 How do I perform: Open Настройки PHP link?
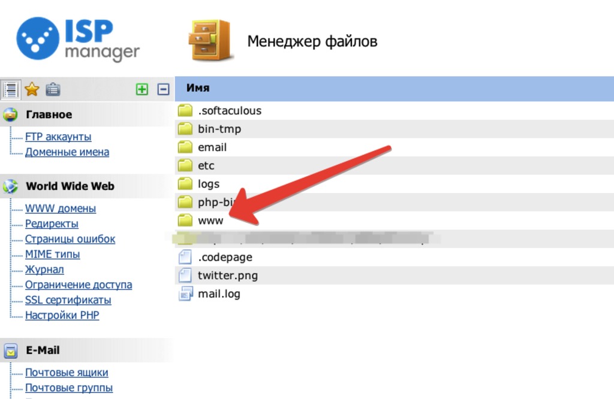[62, 315]
